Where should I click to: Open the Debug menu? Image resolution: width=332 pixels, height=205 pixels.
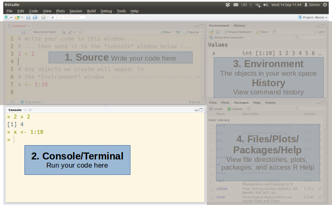pos(106,11)
